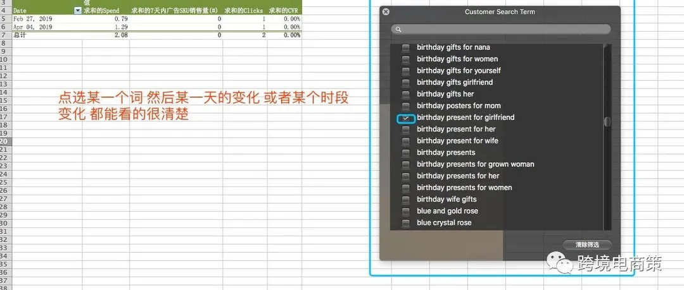
Task: Click the 'blue crystal rose' label
Action: pyautogui.click(x=444, y=223)
